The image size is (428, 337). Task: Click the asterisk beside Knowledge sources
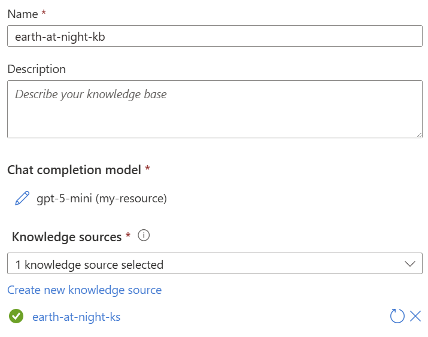[x=128, y=235]
